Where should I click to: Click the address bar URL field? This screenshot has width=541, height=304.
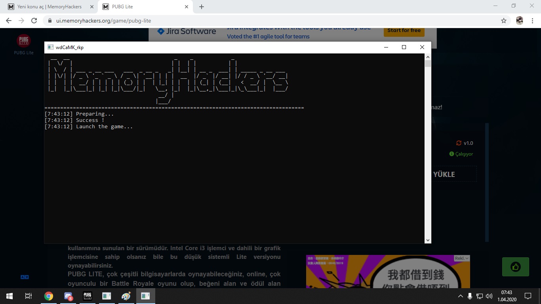(273, 21)
